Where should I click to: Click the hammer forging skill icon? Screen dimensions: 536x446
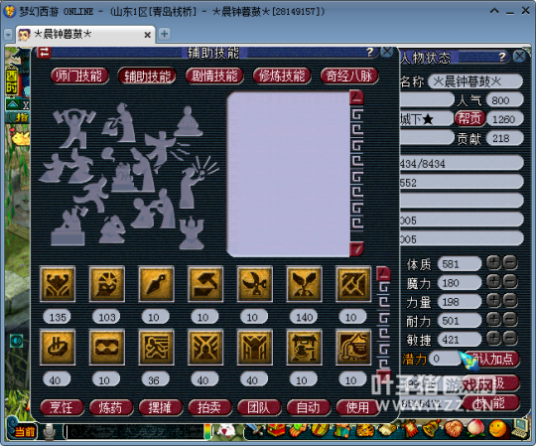click(205, 284)
